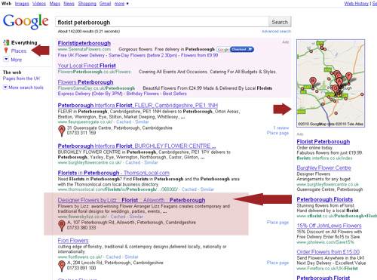This screenshot has width=377, height=280.
Task: Click the Everything icon in sidebar
Action: (x=6, y=42)
